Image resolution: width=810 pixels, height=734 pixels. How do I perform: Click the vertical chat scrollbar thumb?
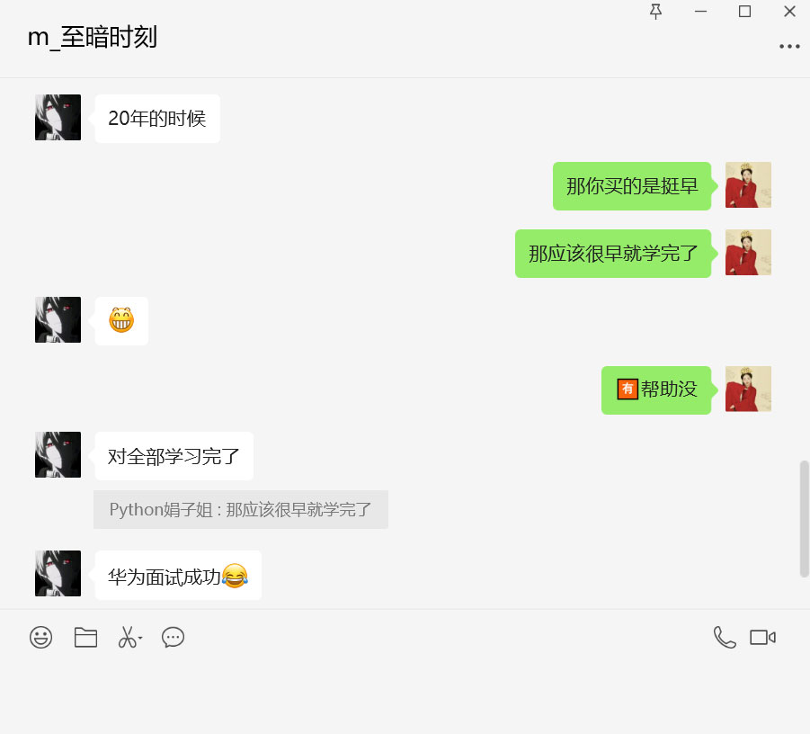click(805, 518)
